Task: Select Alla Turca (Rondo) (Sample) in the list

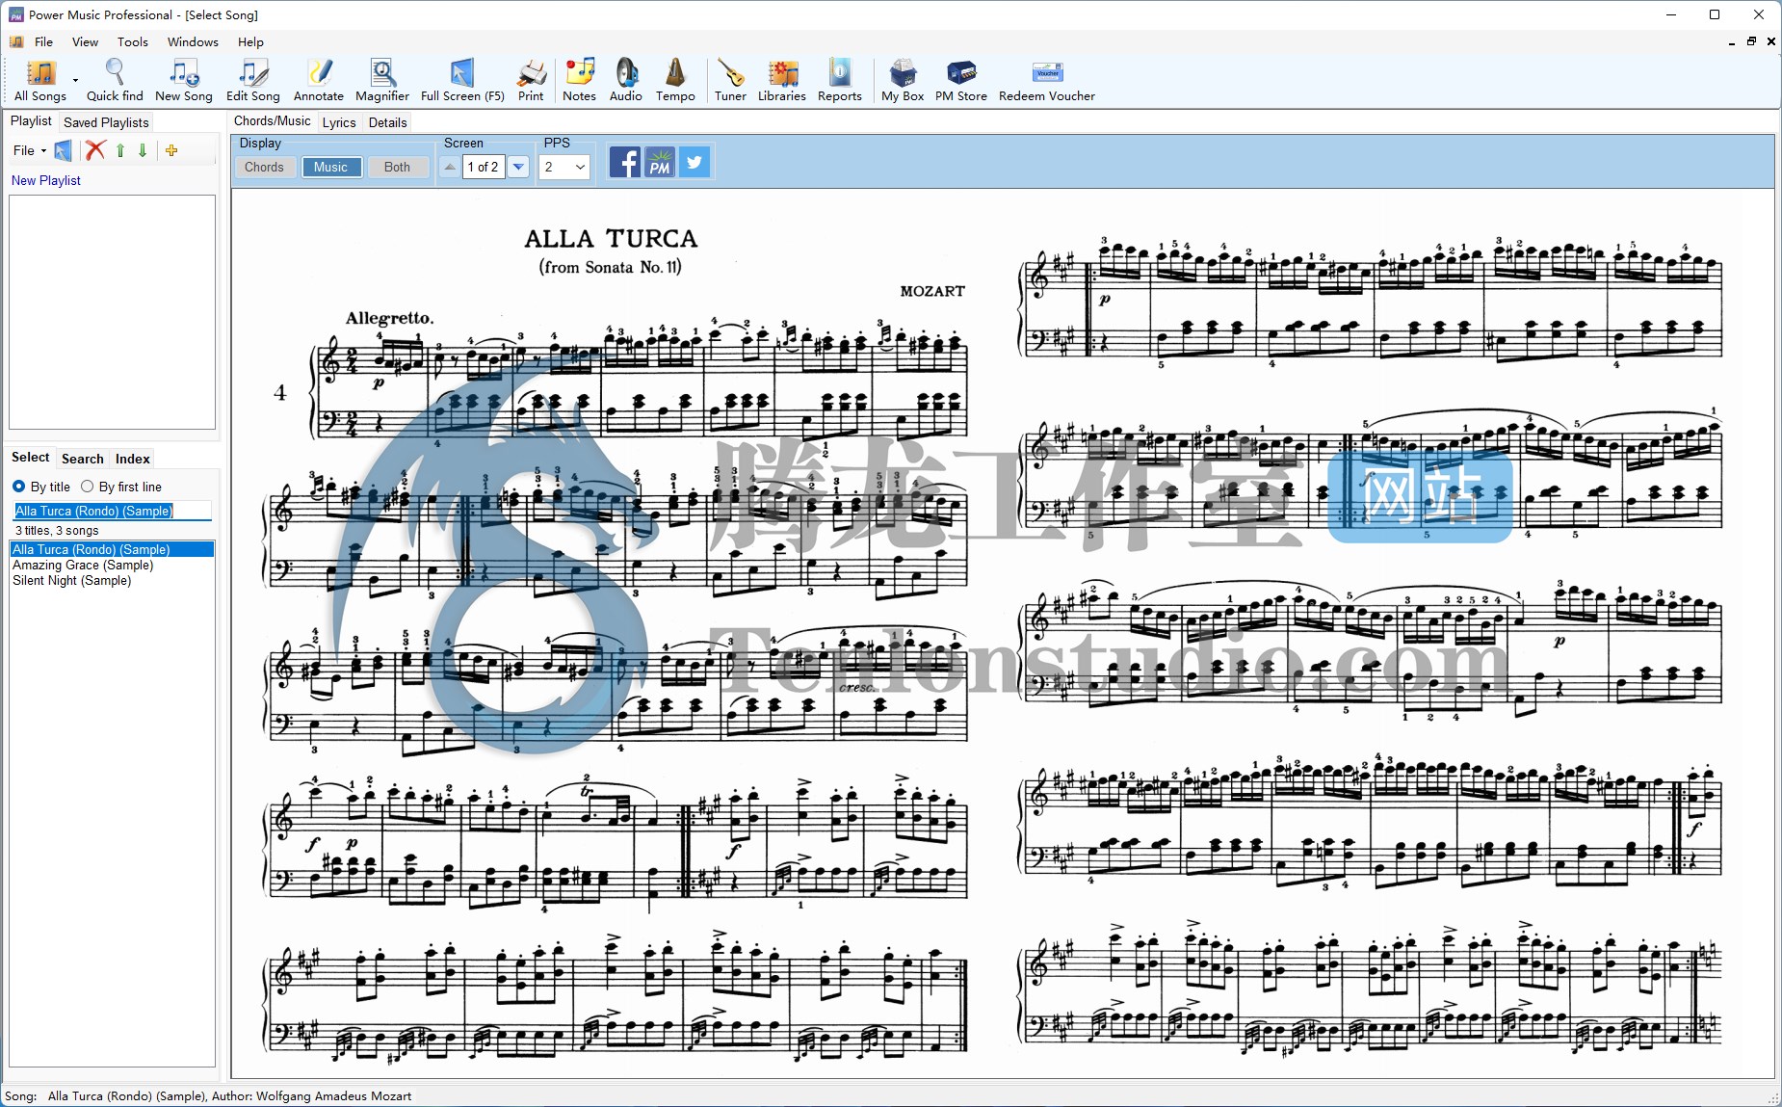Action: point(112,549)
